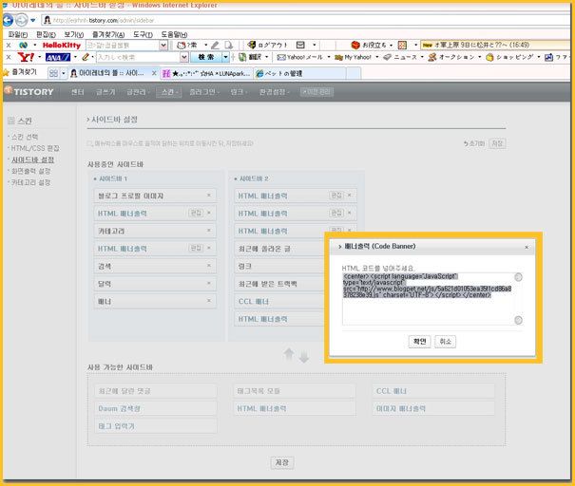Click the pencil icon in Yahoo toolbar
This screenshot has width=575, height=486.
point(86,57)
